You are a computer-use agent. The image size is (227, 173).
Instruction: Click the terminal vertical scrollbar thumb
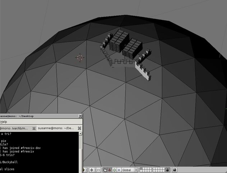pyautogui.click(x=80, y=160)
